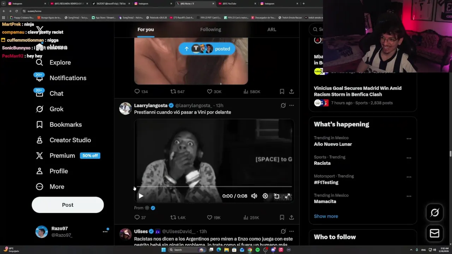
Task: Open Explore from the X sidebar
Action: 53,62
